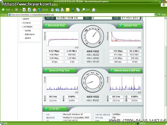The height and width of the screenshot is (125, 167).
Task: Open the address bar dropdown arrow
Action: coord(156,15)
